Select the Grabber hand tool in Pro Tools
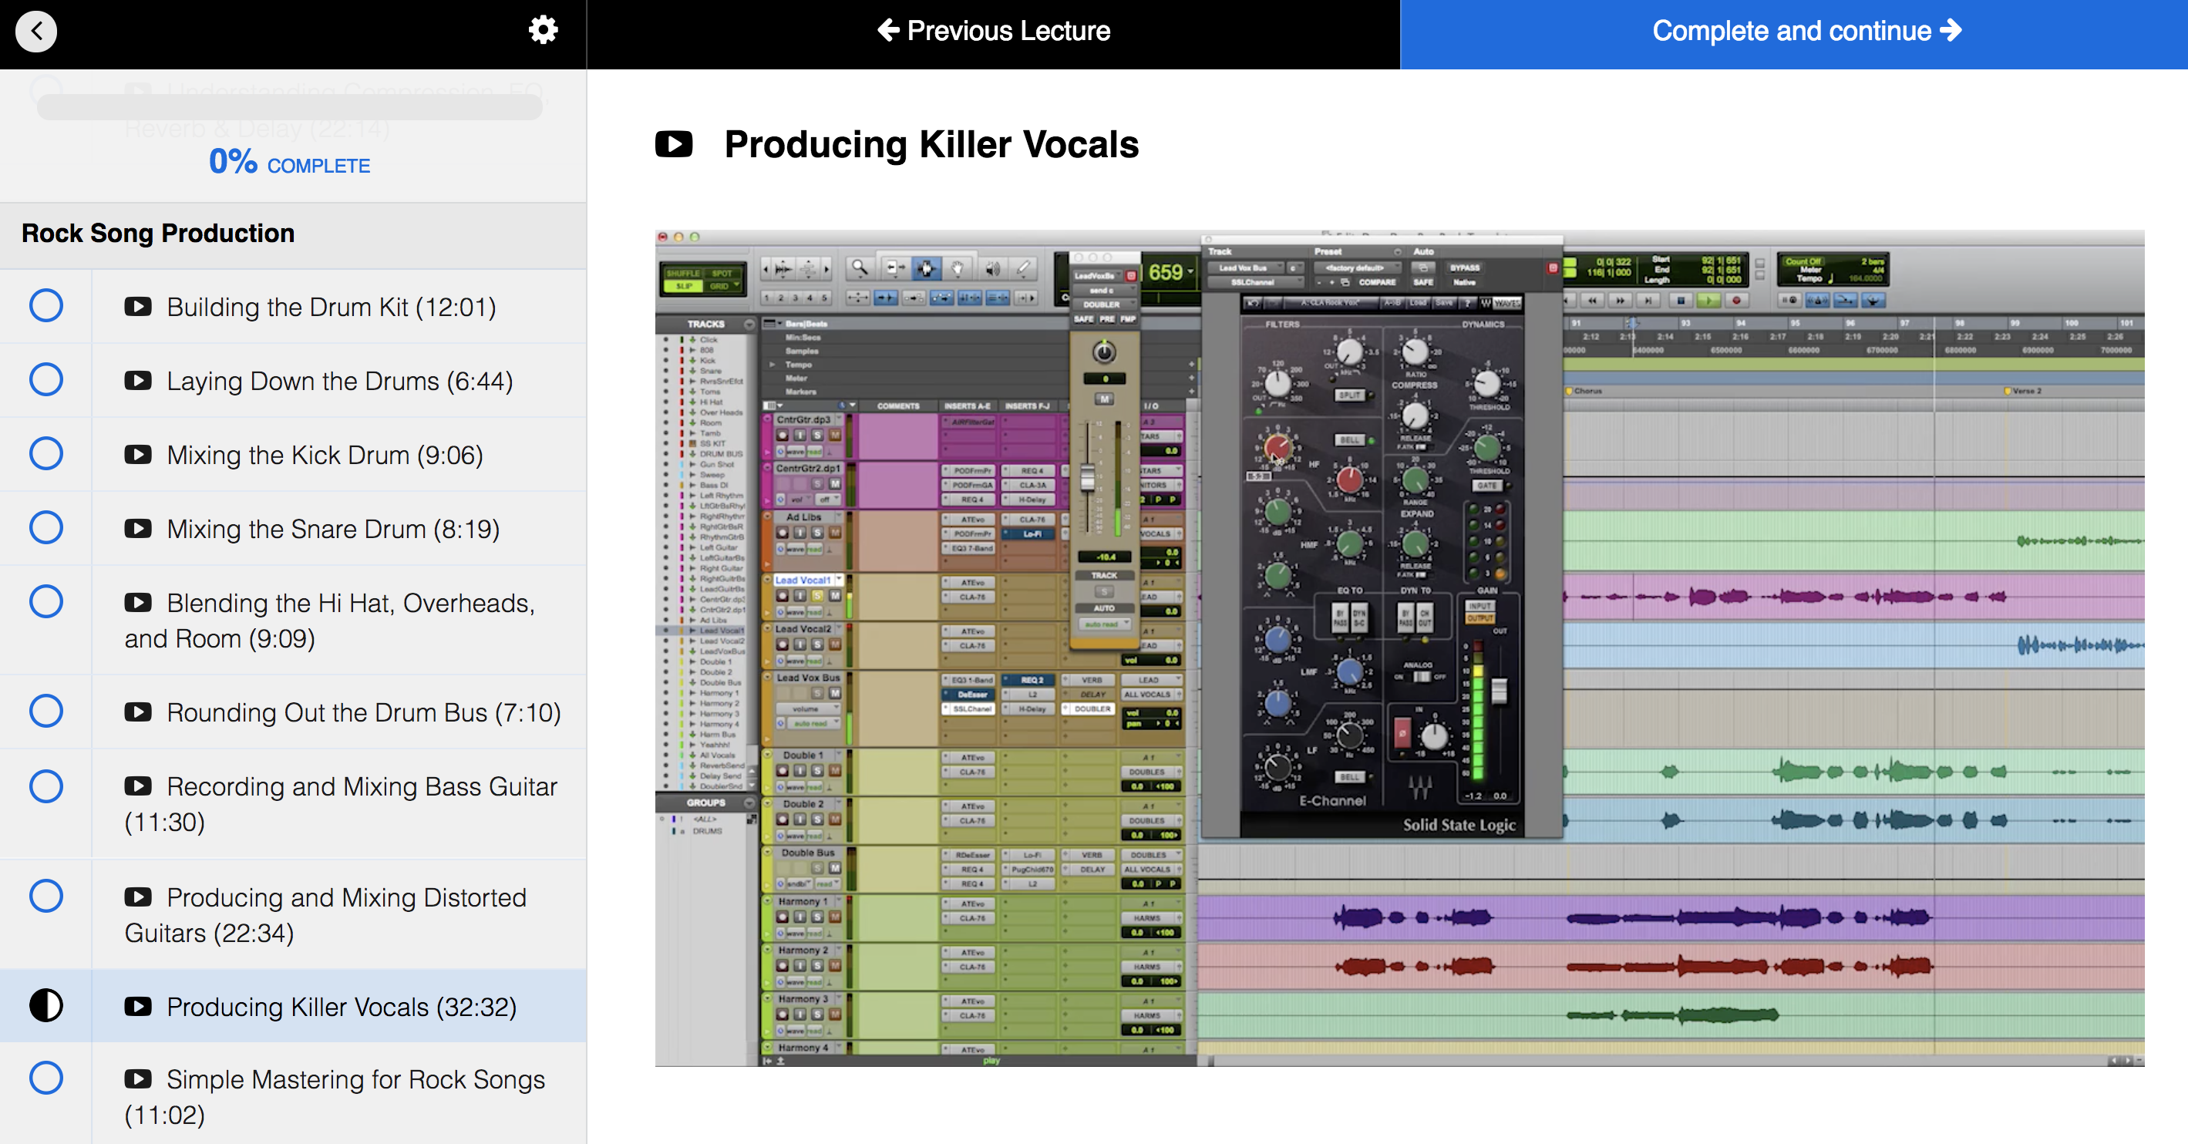This screenshot has width=2188, height=1144. click(x=958, y=268)
